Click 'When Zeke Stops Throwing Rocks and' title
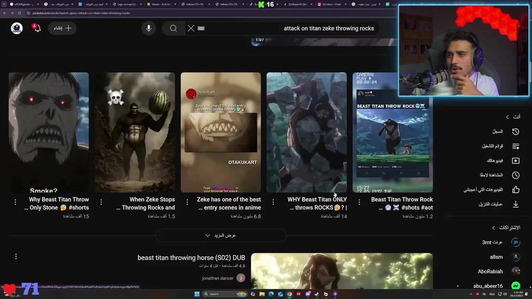 pyautogui.click(x=146, y=203)
